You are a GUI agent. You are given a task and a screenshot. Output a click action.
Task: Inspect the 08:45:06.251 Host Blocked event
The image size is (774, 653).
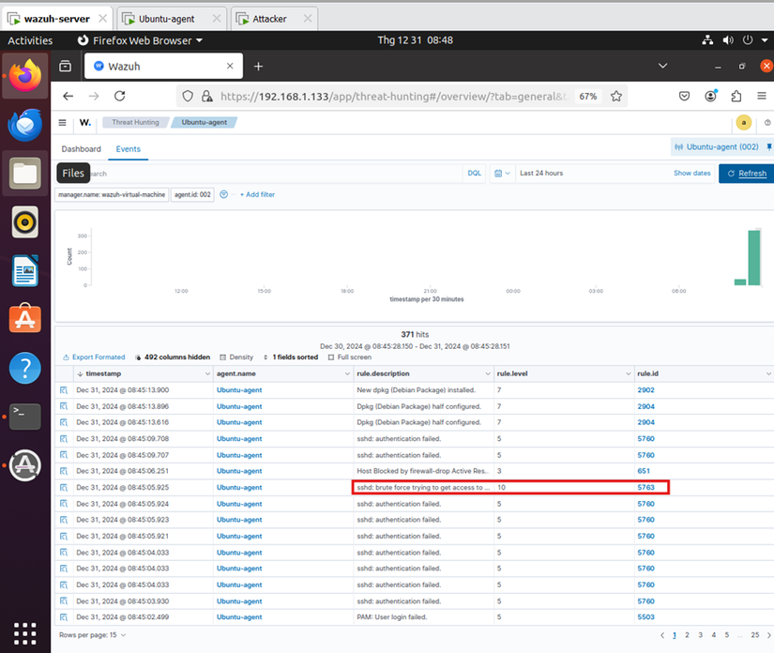pyautogui.click(x=64, y=471)
